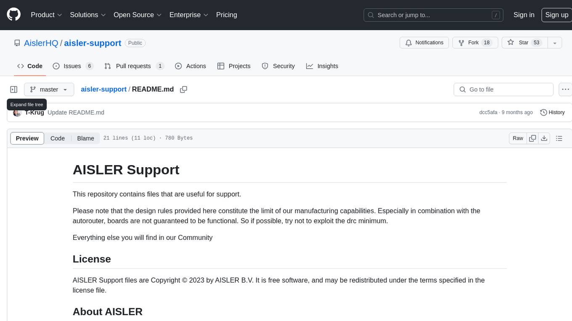Select the Code view
The width and height of the screenshot is (572, 321).
pyautogui.click(x=58, y=138)
